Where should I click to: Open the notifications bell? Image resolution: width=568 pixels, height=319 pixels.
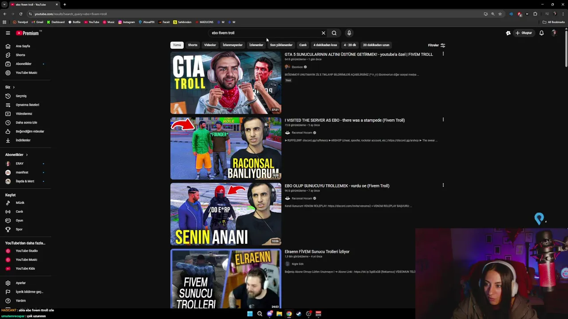pyautogui.click(x=541, y=33)
